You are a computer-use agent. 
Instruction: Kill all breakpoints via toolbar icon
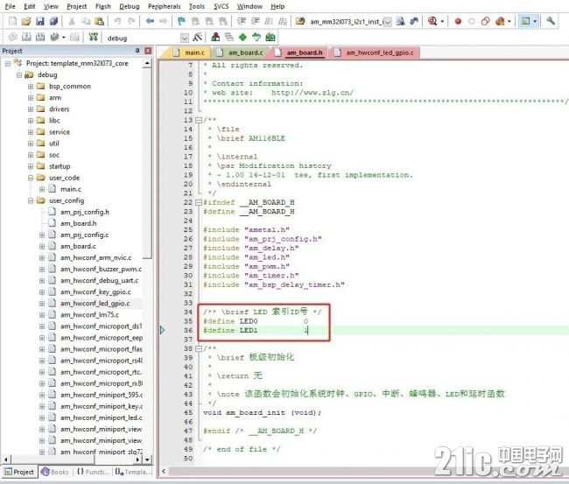[x=500, y=21]
